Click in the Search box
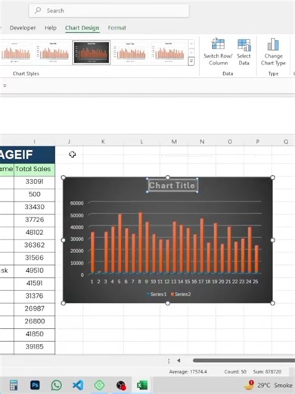295x394 pixels. (x=109, y=11)
